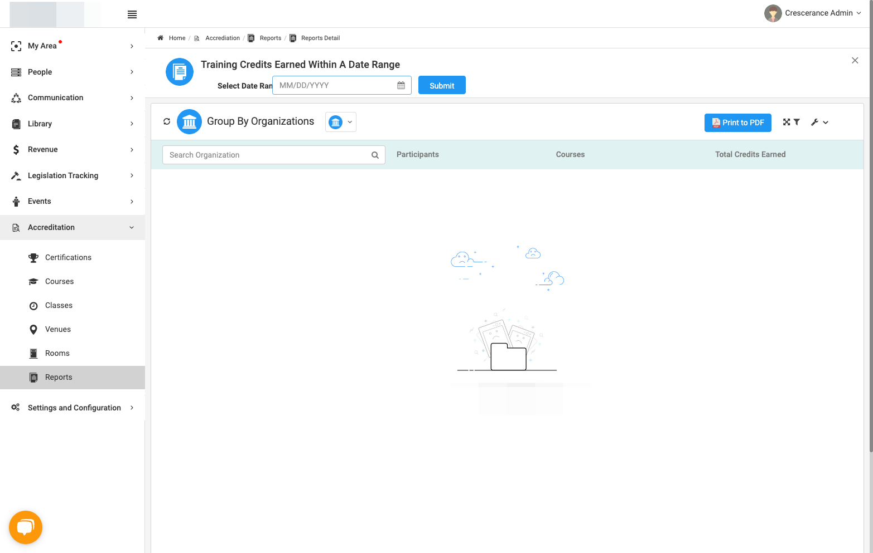The width and height of the screenshot is (873, 553).
Task: Open Rooms submenu item
Action: (x=73, y=353)
